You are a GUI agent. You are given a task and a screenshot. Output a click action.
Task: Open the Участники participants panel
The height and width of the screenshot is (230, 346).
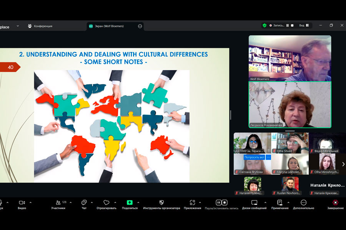point(58,203)
